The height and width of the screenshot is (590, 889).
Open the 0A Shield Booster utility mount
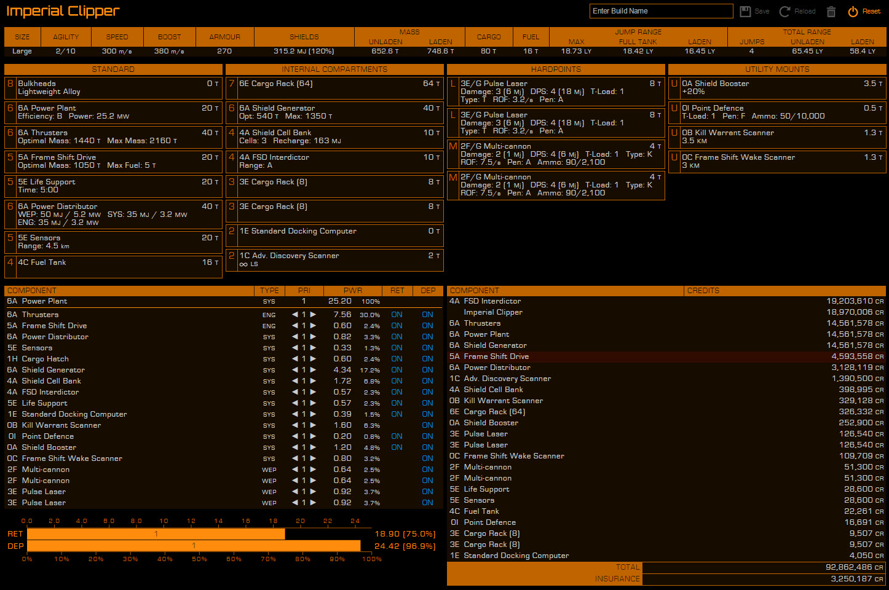tap(777, 88)
